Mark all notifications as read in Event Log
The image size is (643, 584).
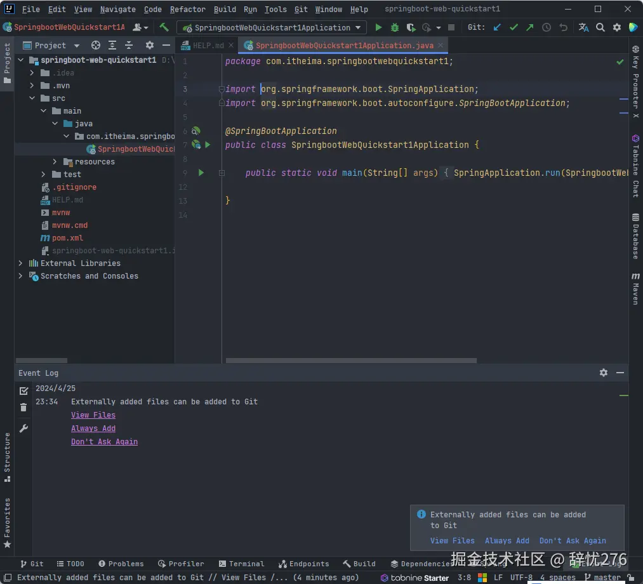pos(23,390)
